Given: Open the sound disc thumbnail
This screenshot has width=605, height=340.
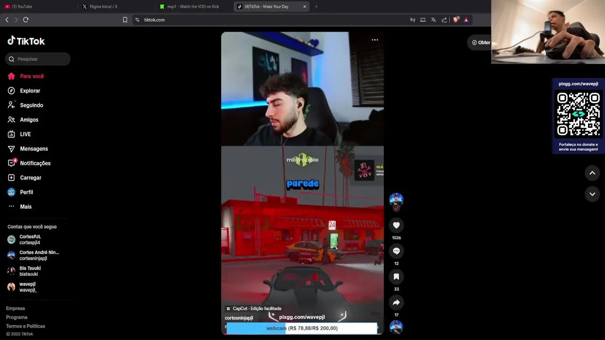Looking at the screenshot, I should coord(396,327).
